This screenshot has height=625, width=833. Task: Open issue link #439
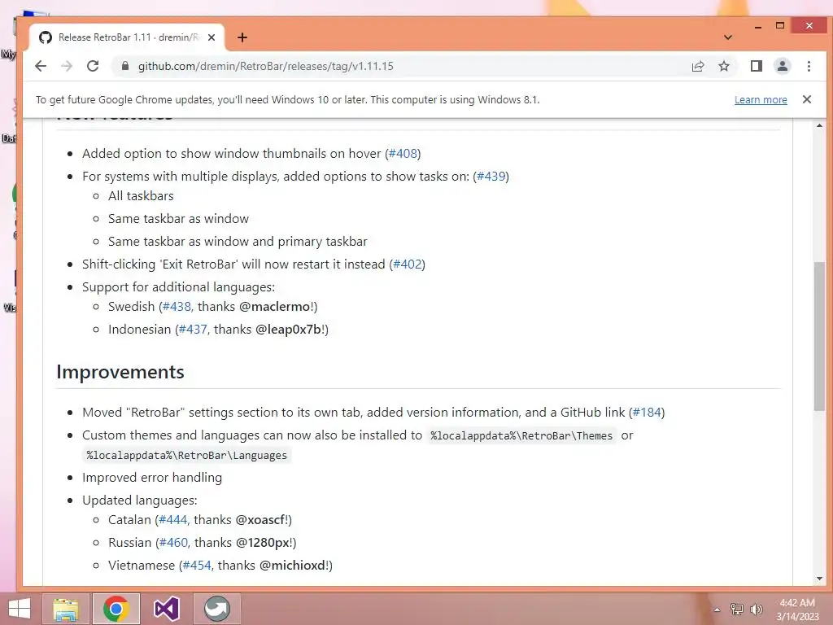pyautogui.click(x=491, y=177)
